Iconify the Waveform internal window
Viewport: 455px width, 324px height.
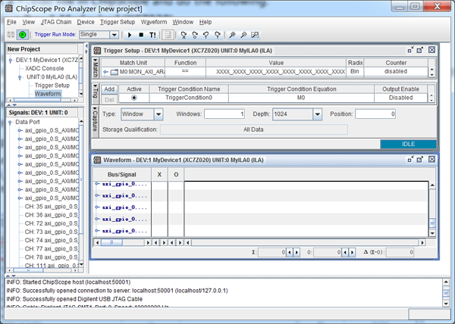click(410, 159)
